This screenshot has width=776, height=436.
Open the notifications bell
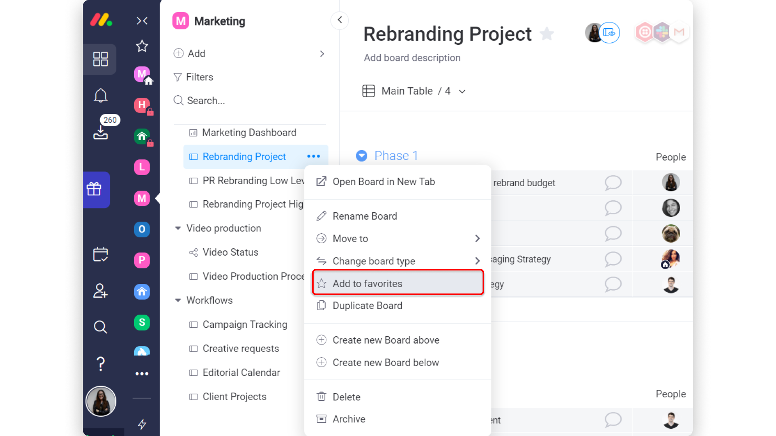[101, 96]
